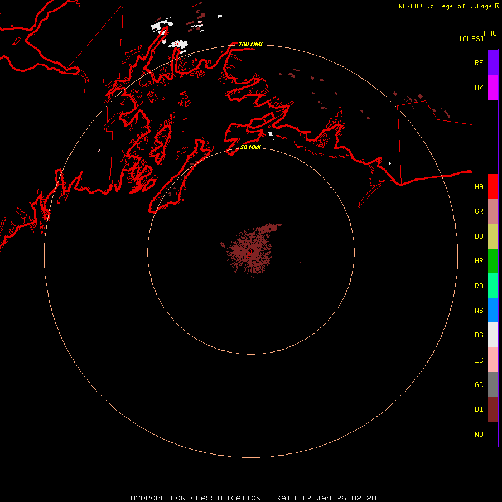The height and width of the screenshot is (502, 502).
Task: Click the HR legend label
Action: pos(479,261)
